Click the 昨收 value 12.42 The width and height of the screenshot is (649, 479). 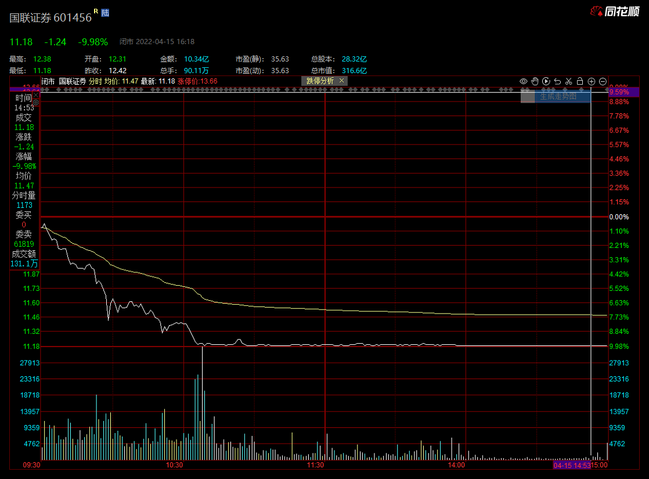pos(117,71)
